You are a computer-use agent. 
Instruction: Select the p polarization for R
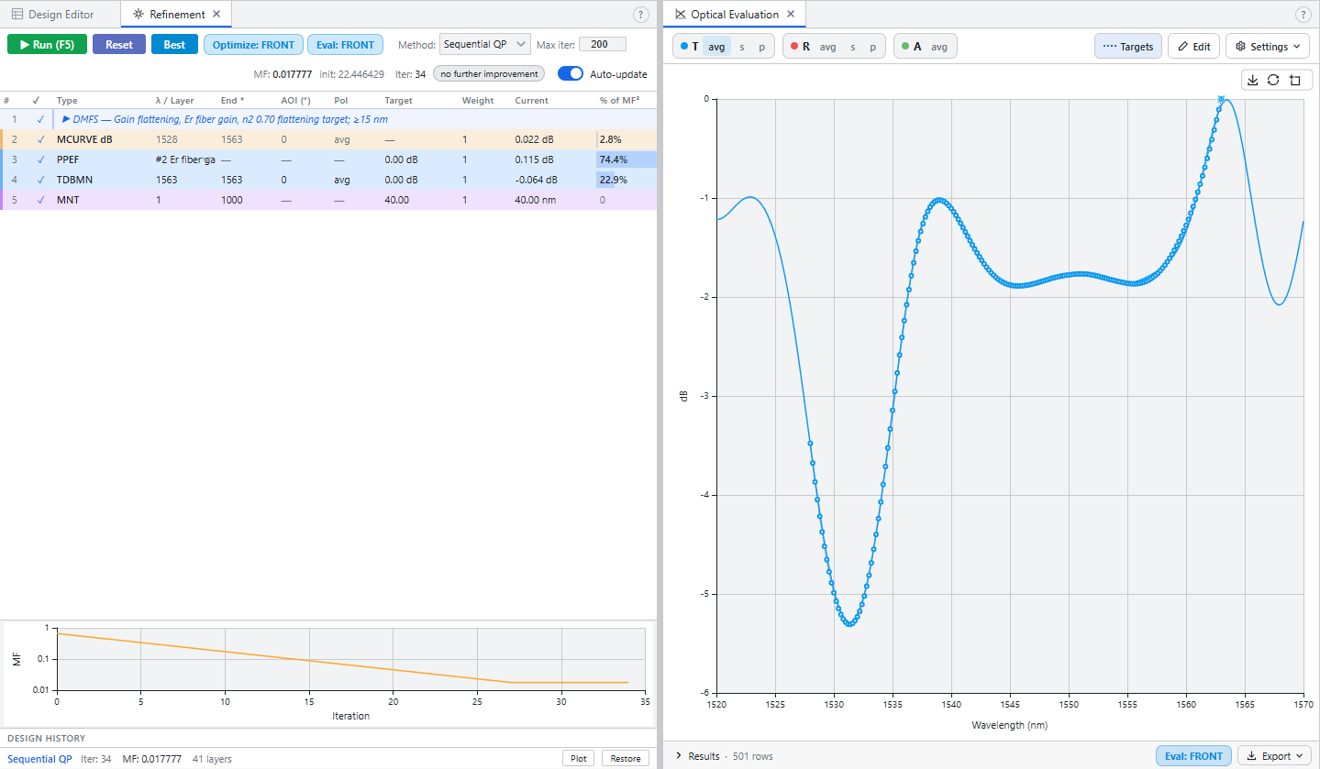pos(872,46)
